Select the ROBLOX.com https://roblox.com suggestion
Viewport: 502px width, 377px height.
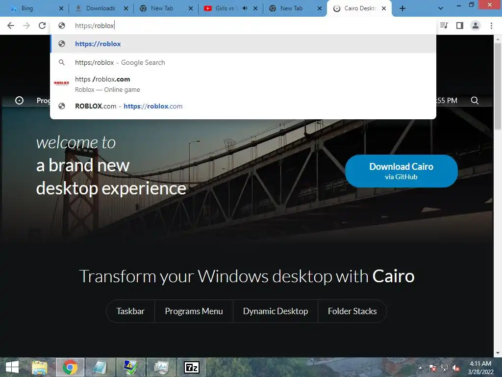(243, 106)
